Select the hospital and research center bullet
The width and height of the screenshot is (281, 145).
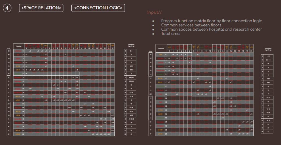(x=211, y=29)
